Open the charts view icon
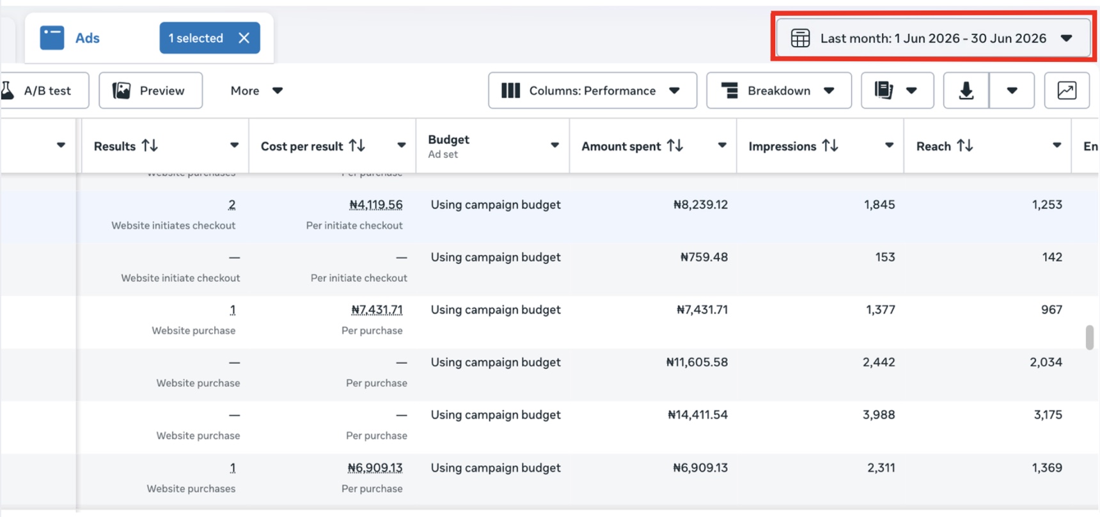Viewport: 1100px width, 517px height. click(x=1067, y=91)
